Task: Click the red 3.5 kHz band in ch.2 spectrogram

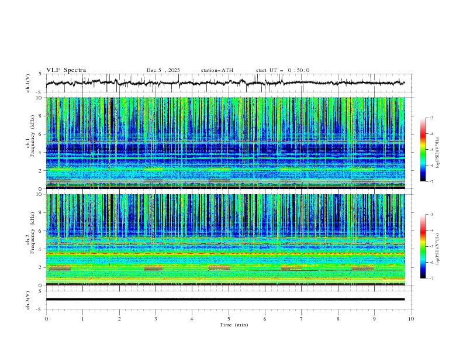Action: pos(225,253)
